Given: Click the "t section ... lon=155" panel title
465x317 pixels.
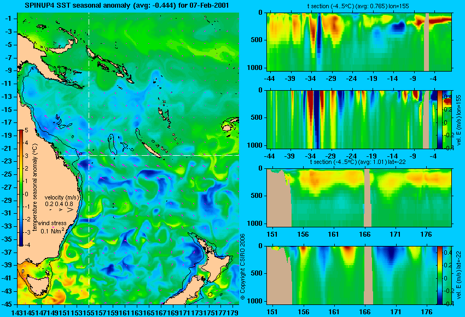Looking at the screenshot, I should (358, 6).
